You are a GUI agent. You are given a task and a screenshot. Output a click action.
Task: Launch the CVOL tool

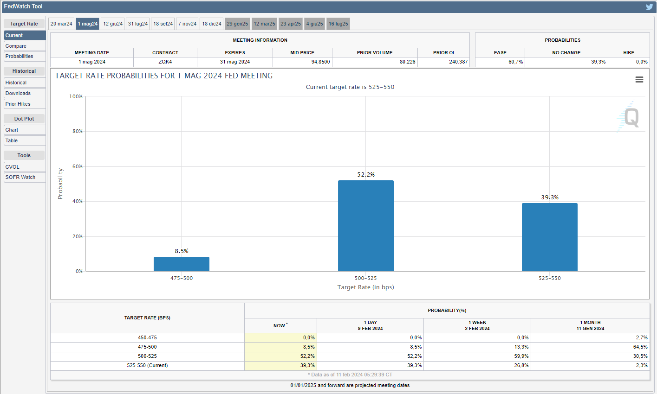pos(25,167)
